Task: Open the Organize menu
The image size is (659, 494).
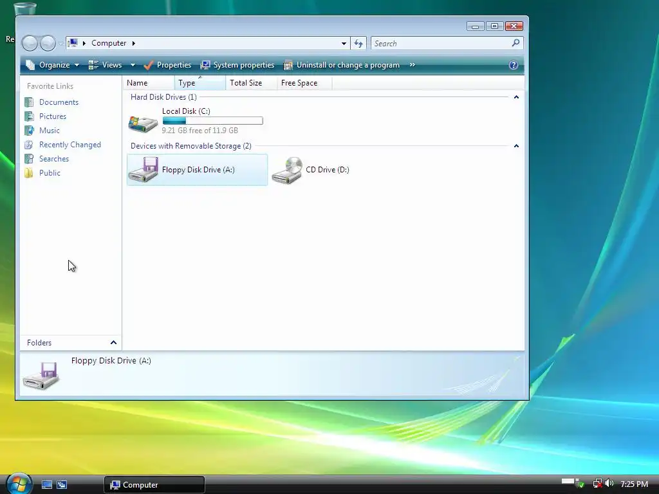Action: (53, 65)
